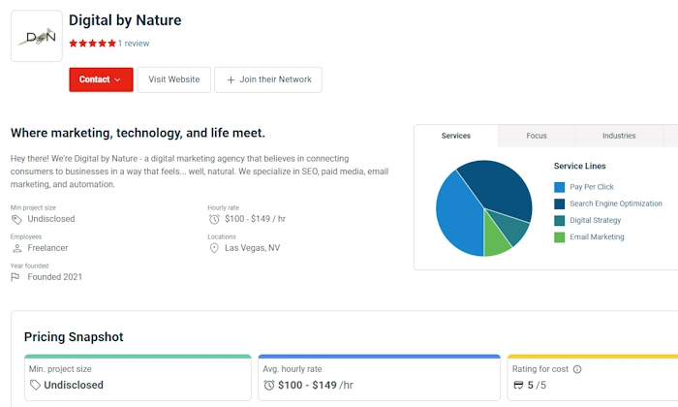Click the Search Engine Optimization color swatch

pyautogui.click(x=560, y=203)
